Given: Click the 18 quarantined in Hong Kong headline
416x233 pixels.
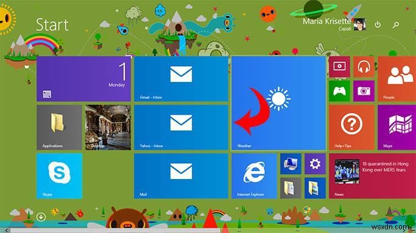Looking at the screenshot, I should (x=385, y=167).
